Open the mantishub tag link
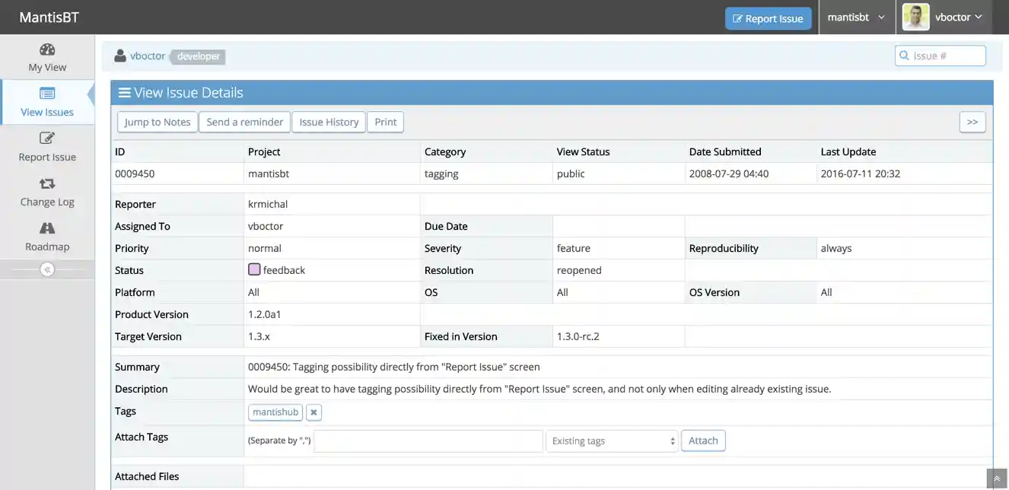1009x490 pixels. click(275, 412)
